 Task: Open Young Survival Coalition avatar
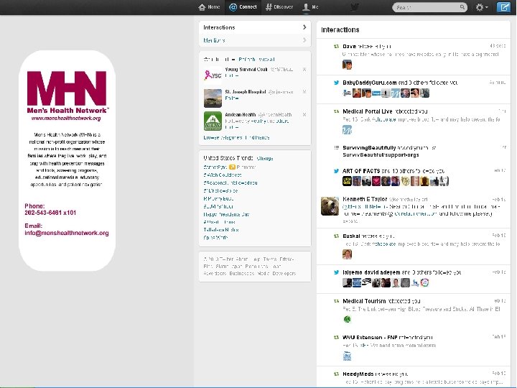(213, 75)
